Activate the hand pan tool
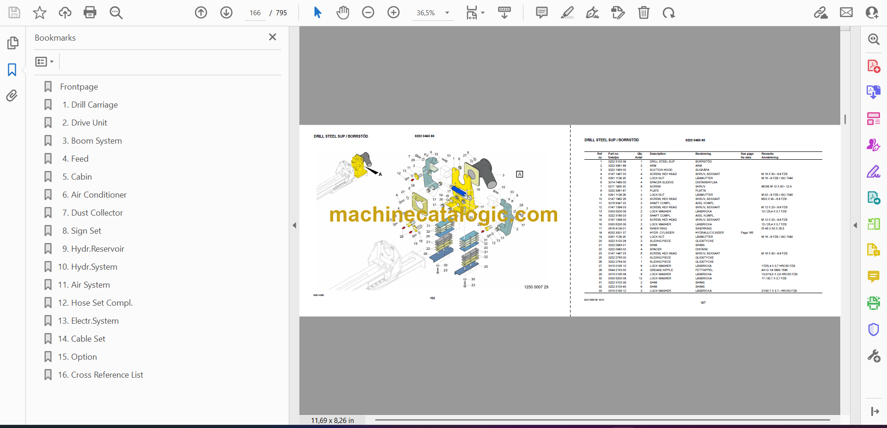The height and width of the screenshot is (428, 887). 343,12
